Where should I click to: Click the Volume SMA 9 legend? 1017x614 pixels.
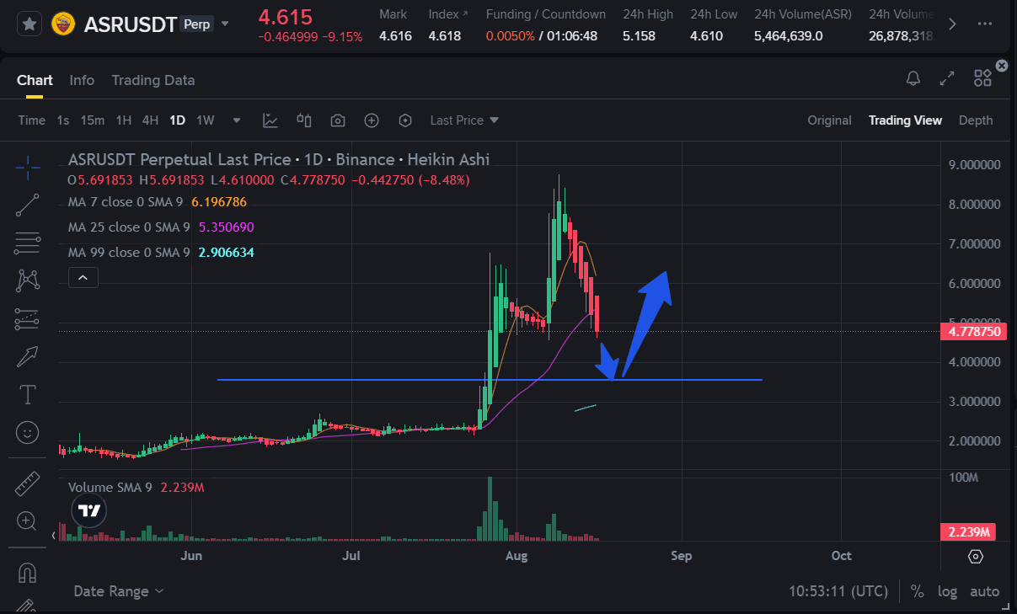tap(136, 487)
